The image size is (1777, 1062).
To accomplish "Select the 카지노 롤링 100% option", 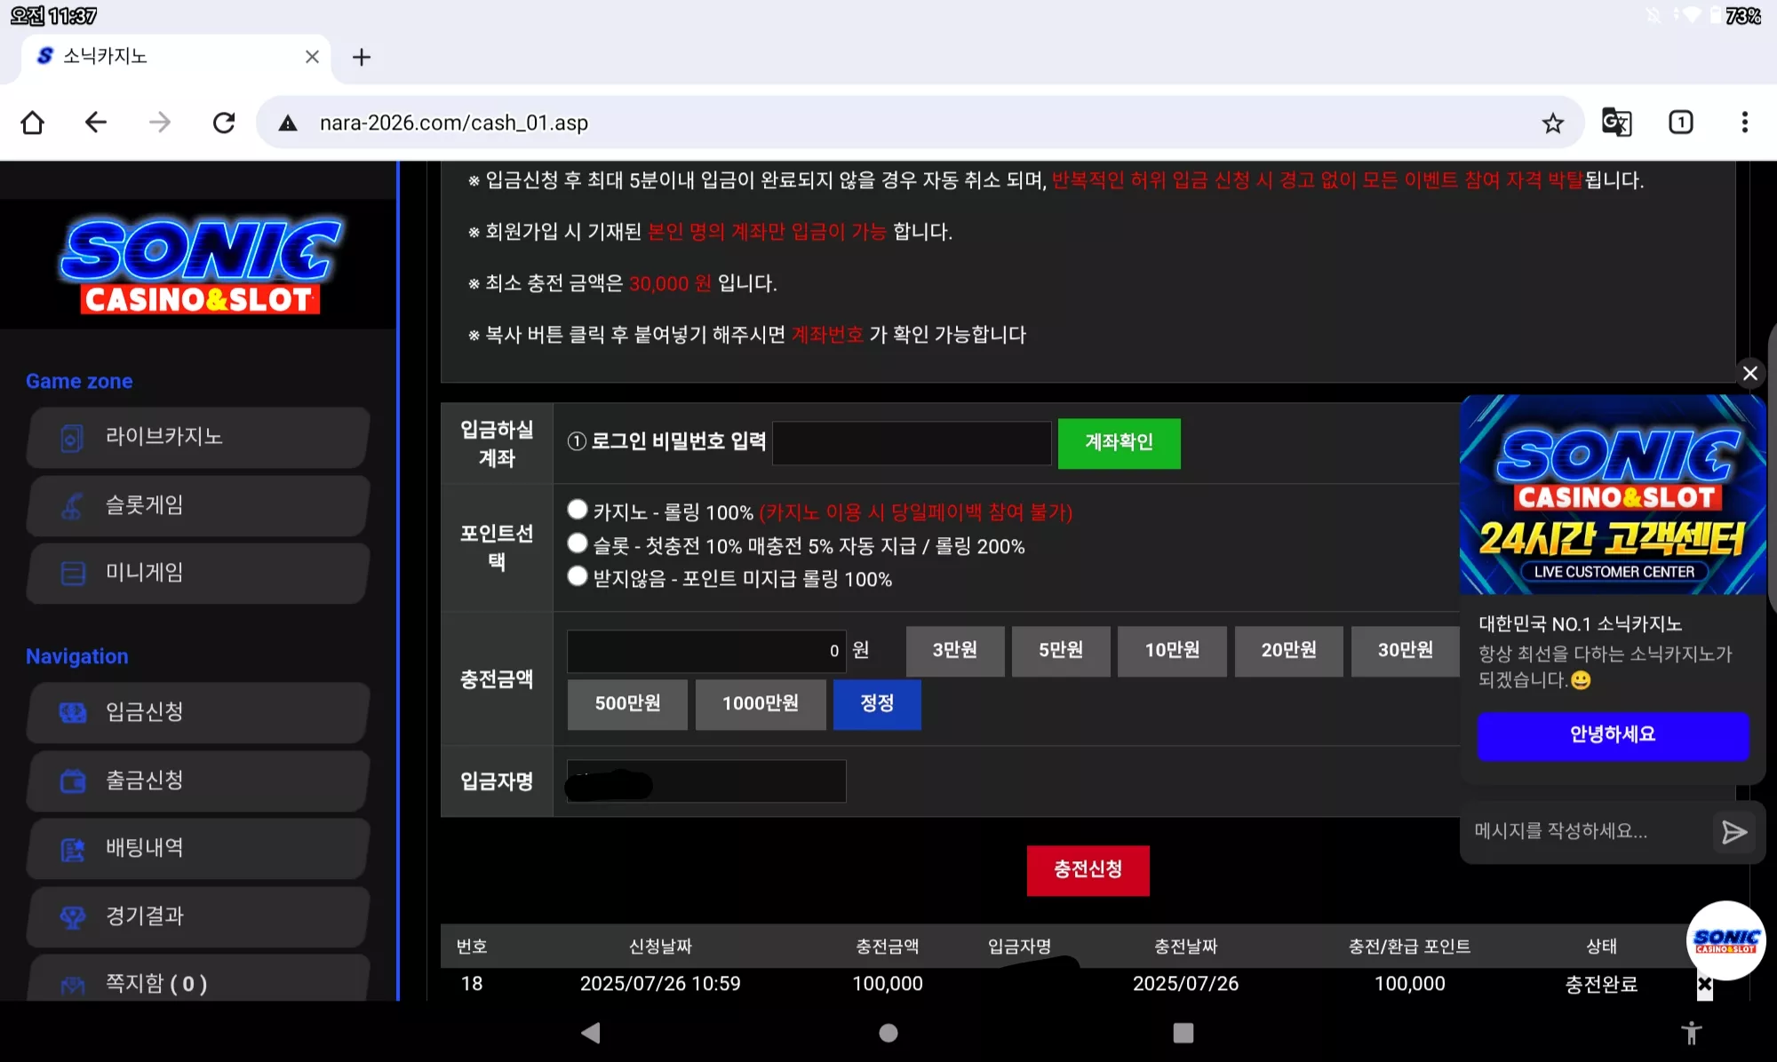I will tap(578, 510).
